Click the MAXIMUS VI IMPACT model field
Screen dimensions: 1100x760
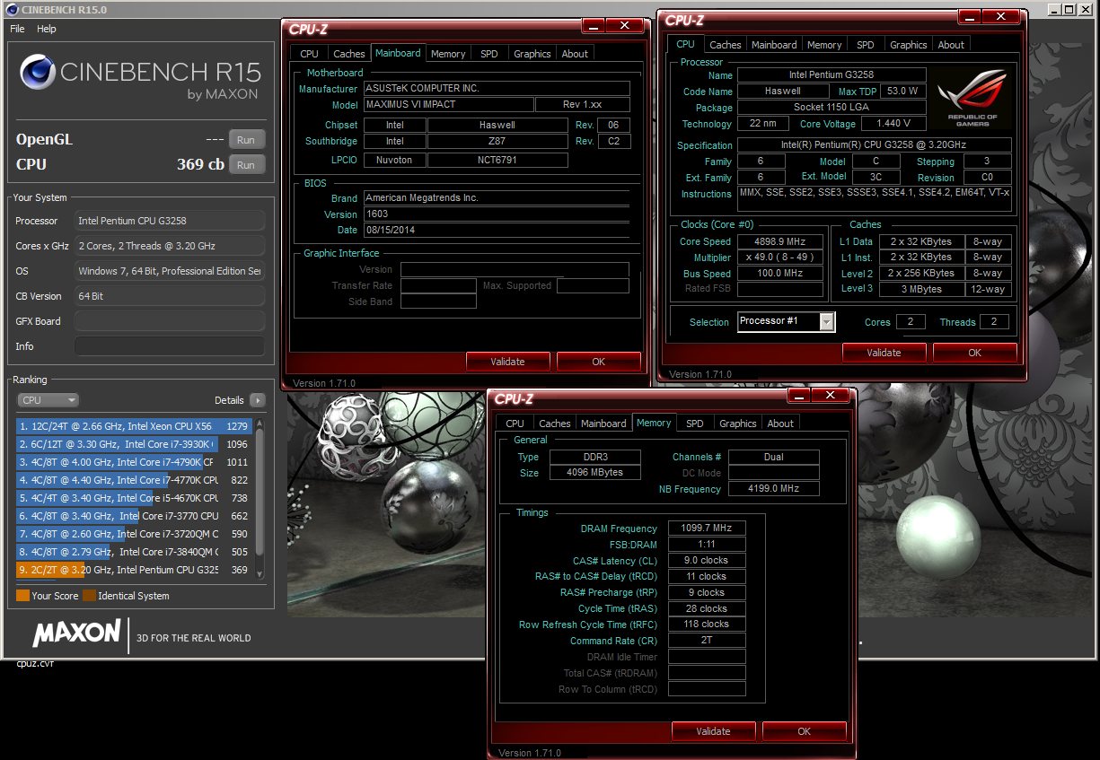point(448,104)
